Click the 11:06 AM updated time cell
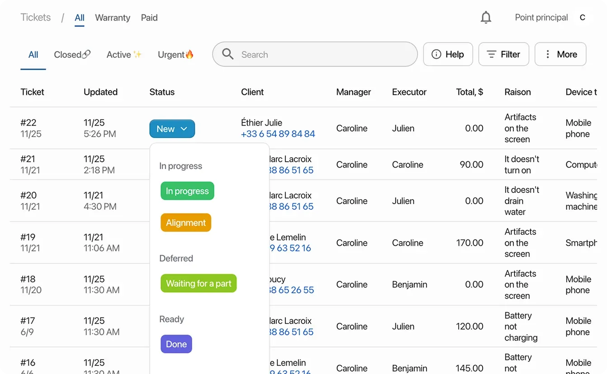This screenshot has height=374, width=607. [x=102, y=248]
